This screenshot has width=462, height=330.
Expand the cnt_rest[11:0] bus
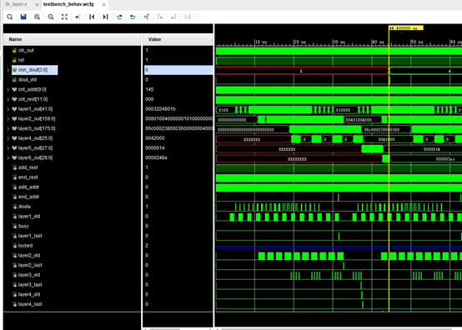tap(8, 99)
